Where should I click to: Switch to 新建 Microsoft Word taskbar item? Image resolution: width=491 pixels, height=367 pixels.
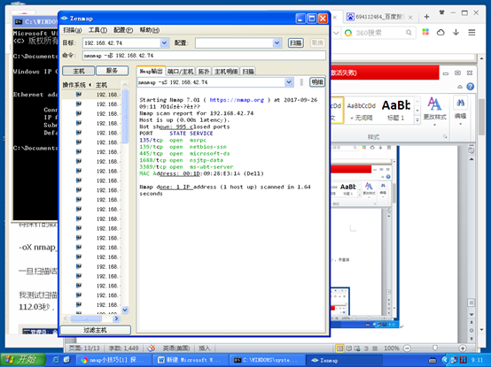coord(190,360)
